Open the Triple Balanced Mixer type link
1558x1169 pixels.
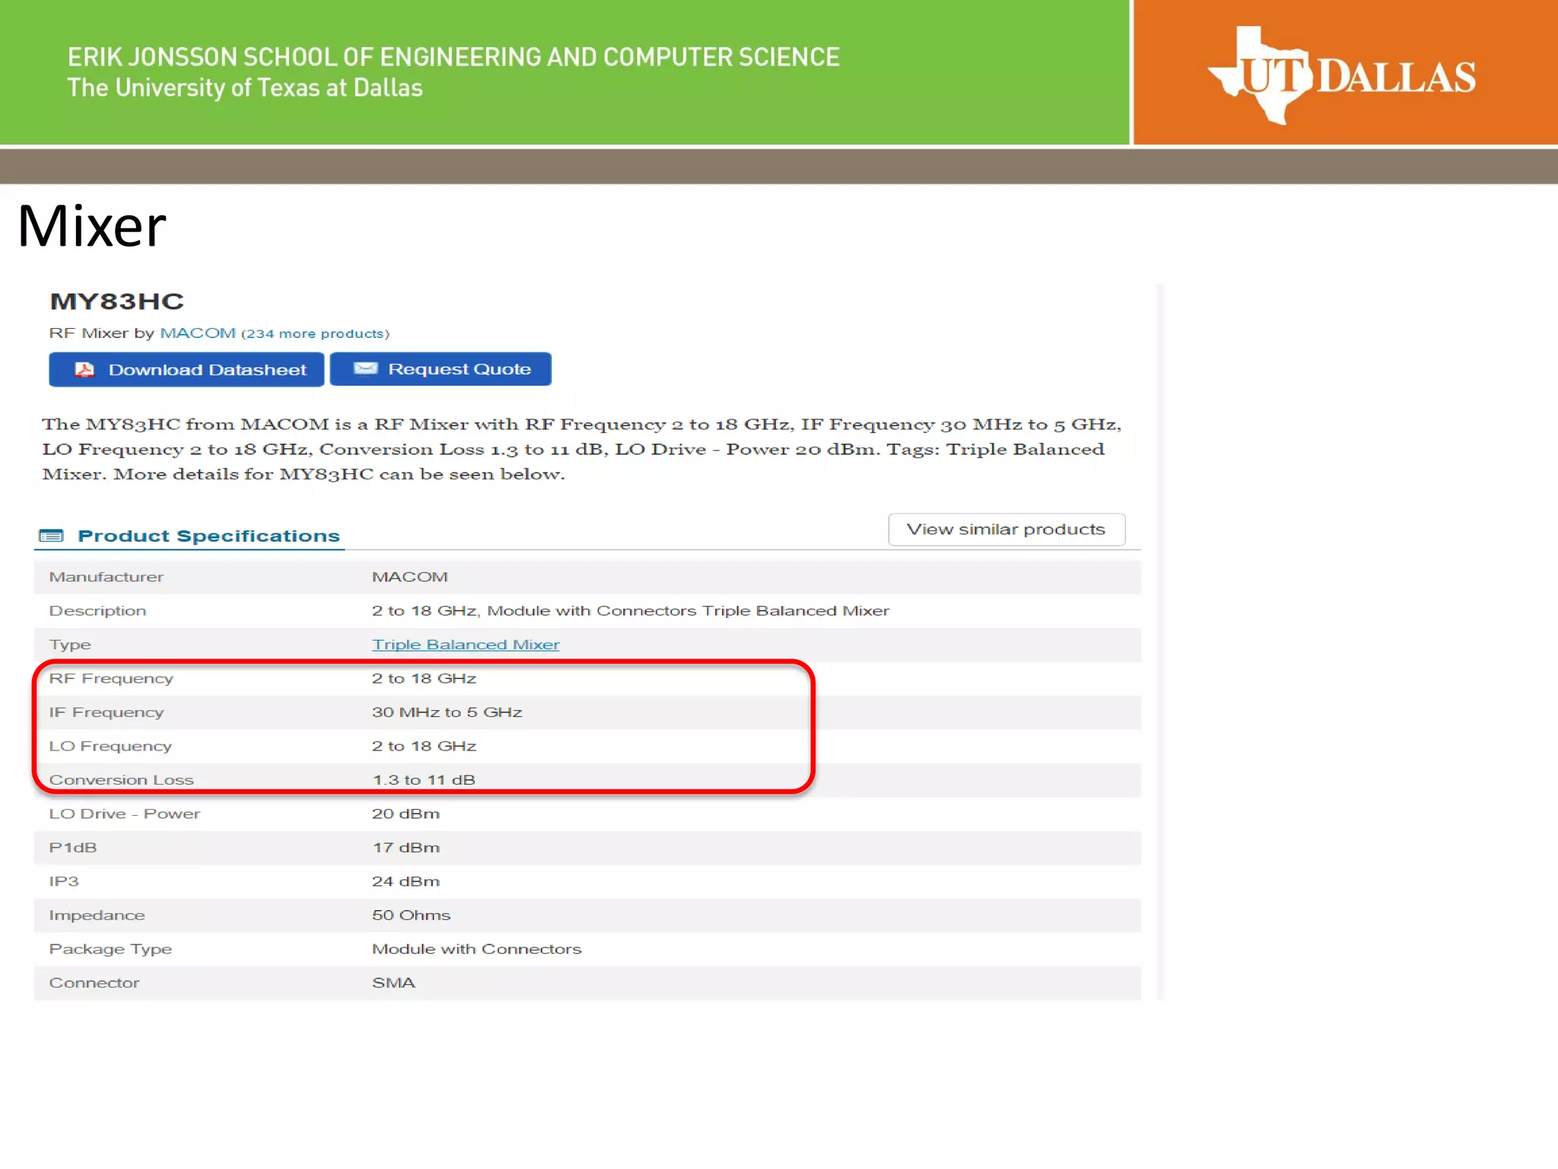465,645
